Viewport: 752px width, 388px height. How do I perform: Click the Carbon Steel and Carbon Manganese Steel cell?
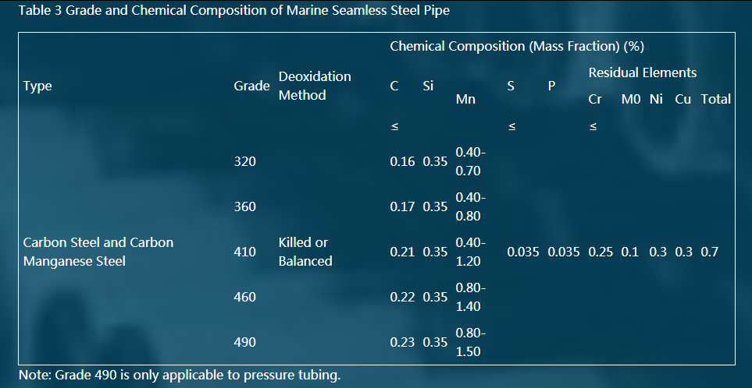(x=98, y=252)
